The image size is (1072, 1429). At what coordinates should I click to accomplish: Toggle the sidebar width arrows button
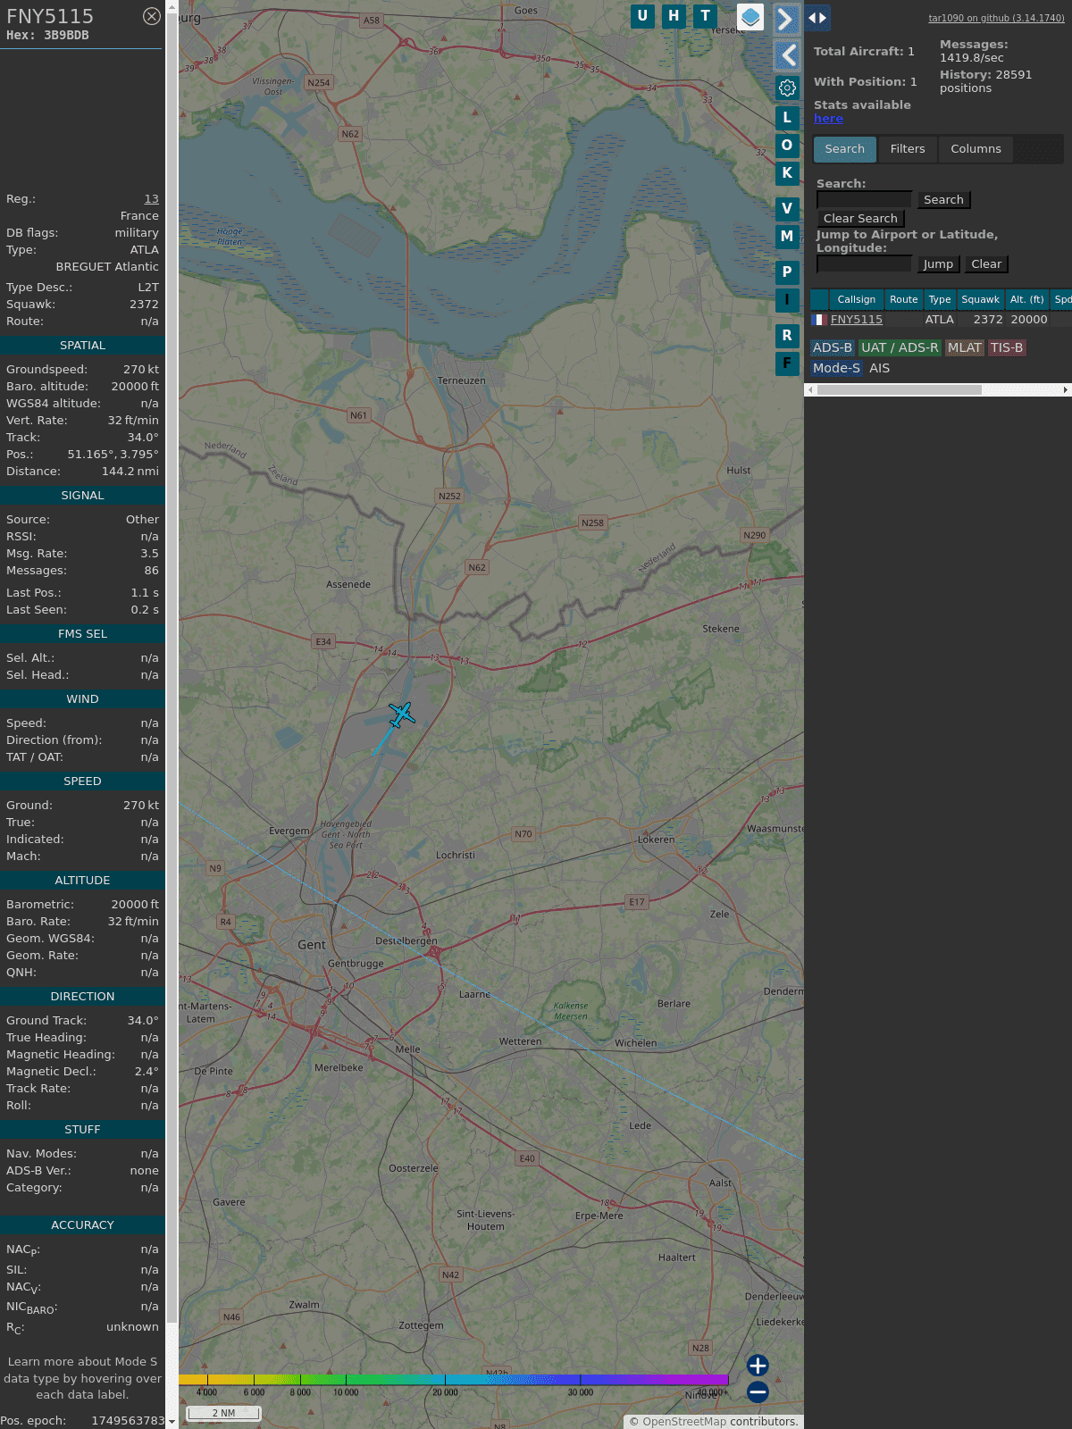pos(817,17)
